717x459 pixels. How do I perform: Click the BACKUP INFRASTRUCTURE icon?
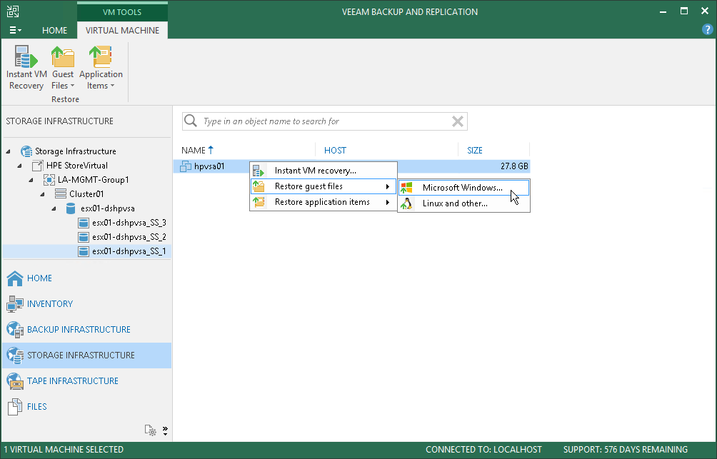pyautogui.click(x=15, y=330)
